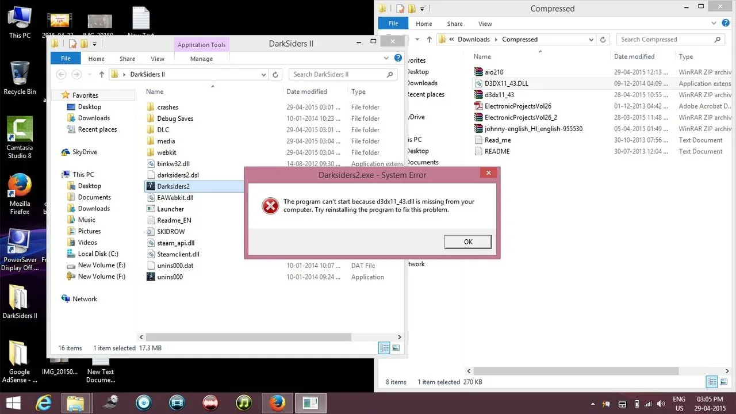Open Manage tab under Application Tools
Viewport: 736px width, 414px height.
[x=201, y=59]
